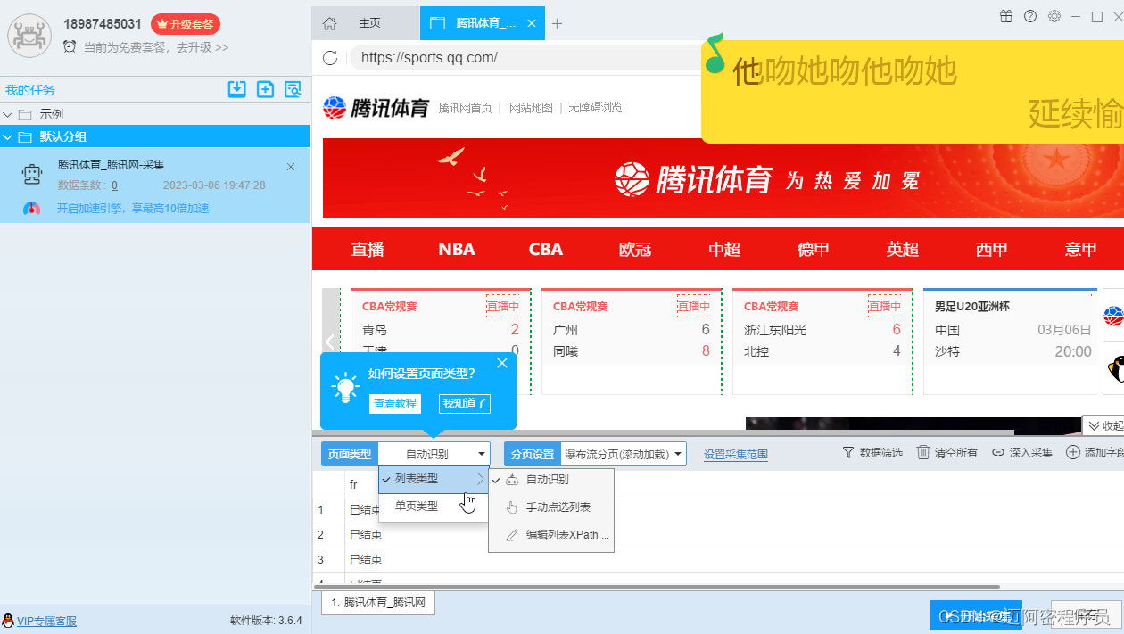Screen dimensions: 1124x634
Task: Click 开启加速引擎,享最高10倍加速 link
Action: [x=133, y=209]
